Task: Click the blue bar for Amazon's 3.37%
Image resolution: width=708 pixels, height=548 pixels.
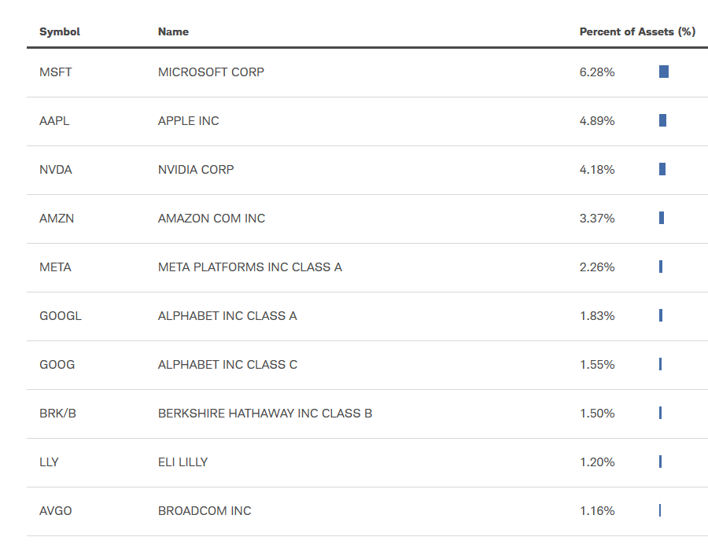Action: coord(662,219)
